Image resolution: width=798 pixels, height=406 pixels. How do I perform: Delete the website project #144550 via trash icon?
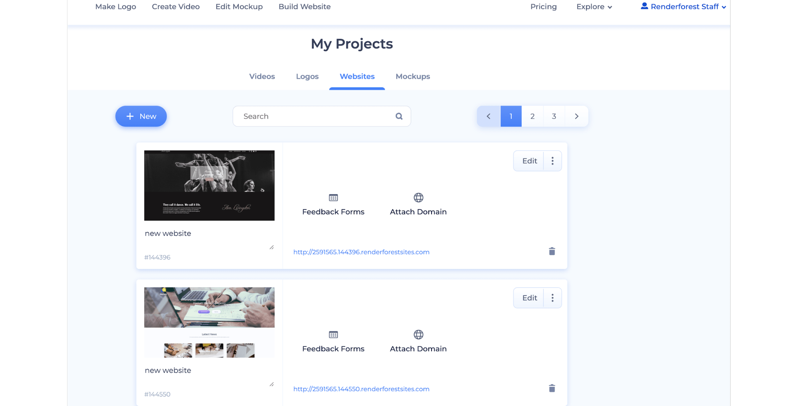tap(552, 388)
